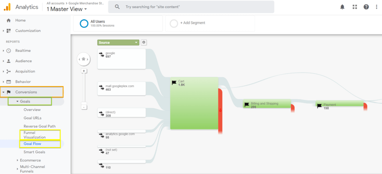The height and width of the screenshot is (174, 382).
Task: Expand the Realtime reports arrow
Action: tap(4, 51)
